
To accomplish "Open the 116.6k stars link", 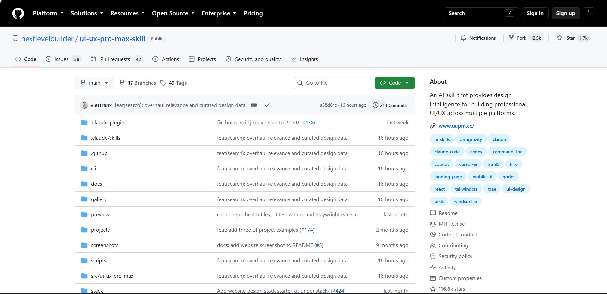I will (452, 289).
